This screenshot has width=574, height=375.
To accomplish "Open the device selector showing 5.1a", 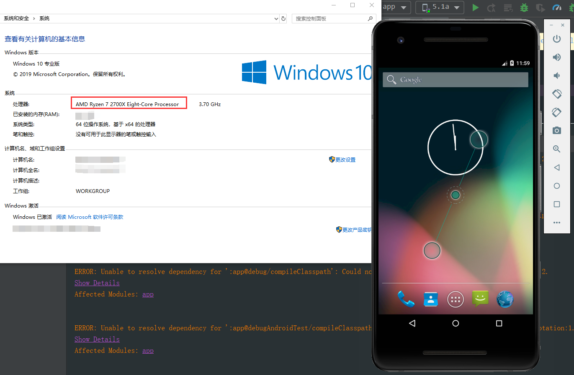I will [x=440, y=7].
